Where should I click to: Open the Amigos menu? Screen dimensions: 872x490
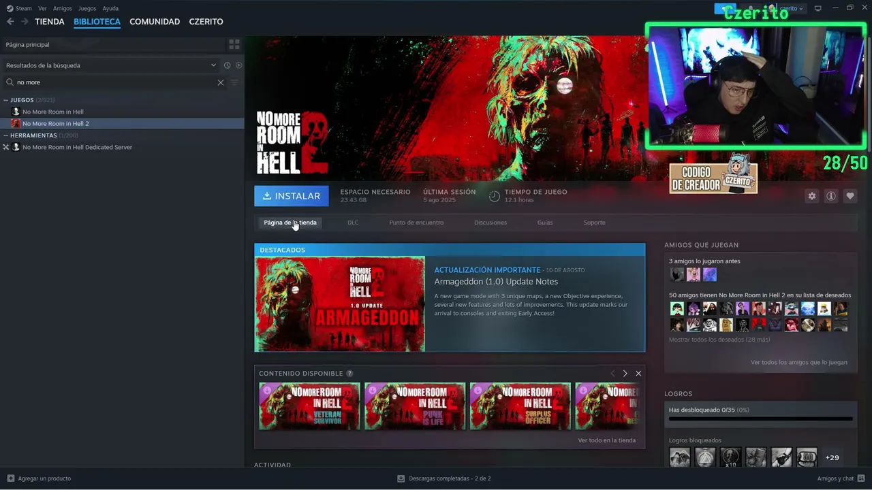[63, 8]
